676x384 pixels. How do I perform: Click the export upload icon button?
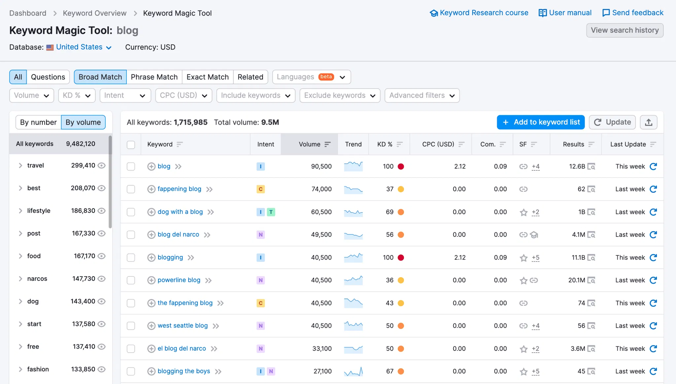click(x=648, y=122)
